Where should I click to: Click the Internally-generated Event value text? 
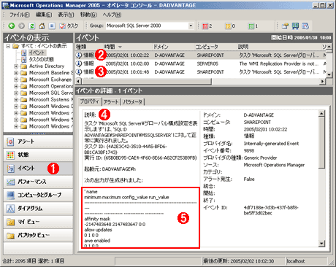click(x=271, y=144)
